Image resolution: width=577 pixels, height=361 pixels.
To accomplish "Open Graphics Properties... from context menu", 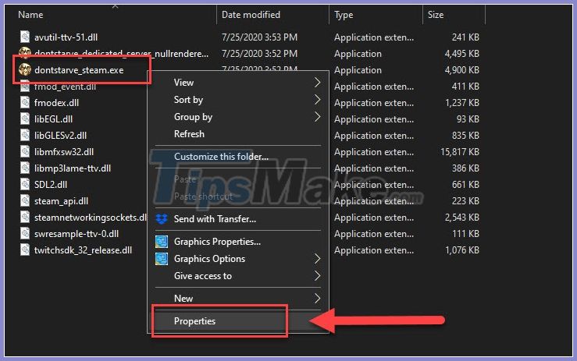I will point(237,242).
